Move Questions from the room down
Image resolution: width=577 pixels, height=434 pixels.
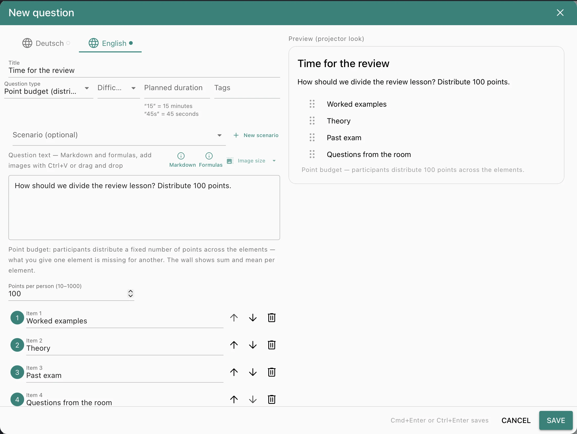[253, 399]
